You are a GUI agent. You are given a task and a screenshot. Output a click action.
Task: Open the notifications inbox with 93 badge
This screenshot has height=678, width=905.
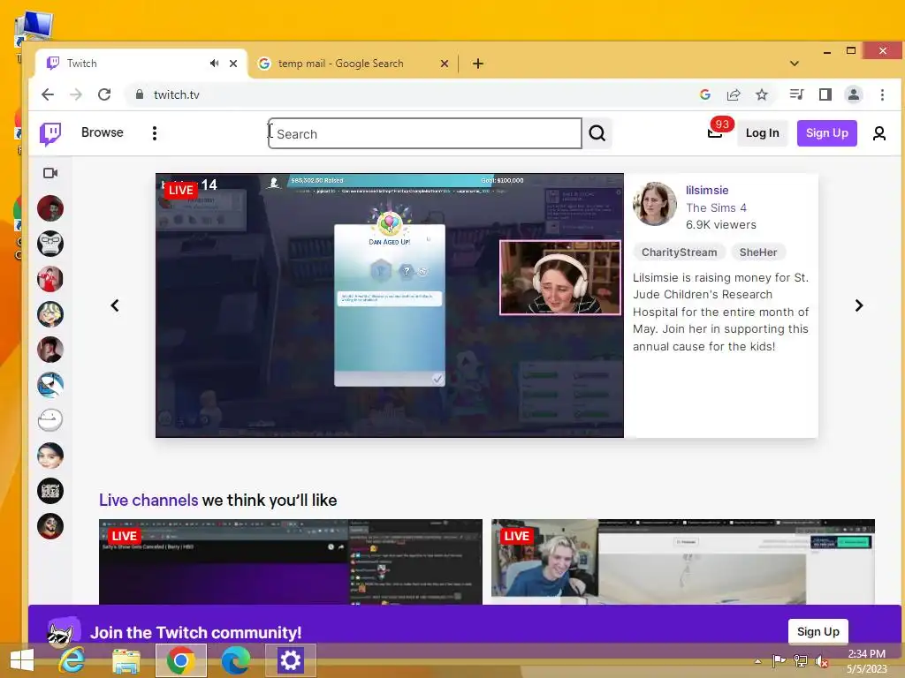pyautogui.click(x=715, y=132)
